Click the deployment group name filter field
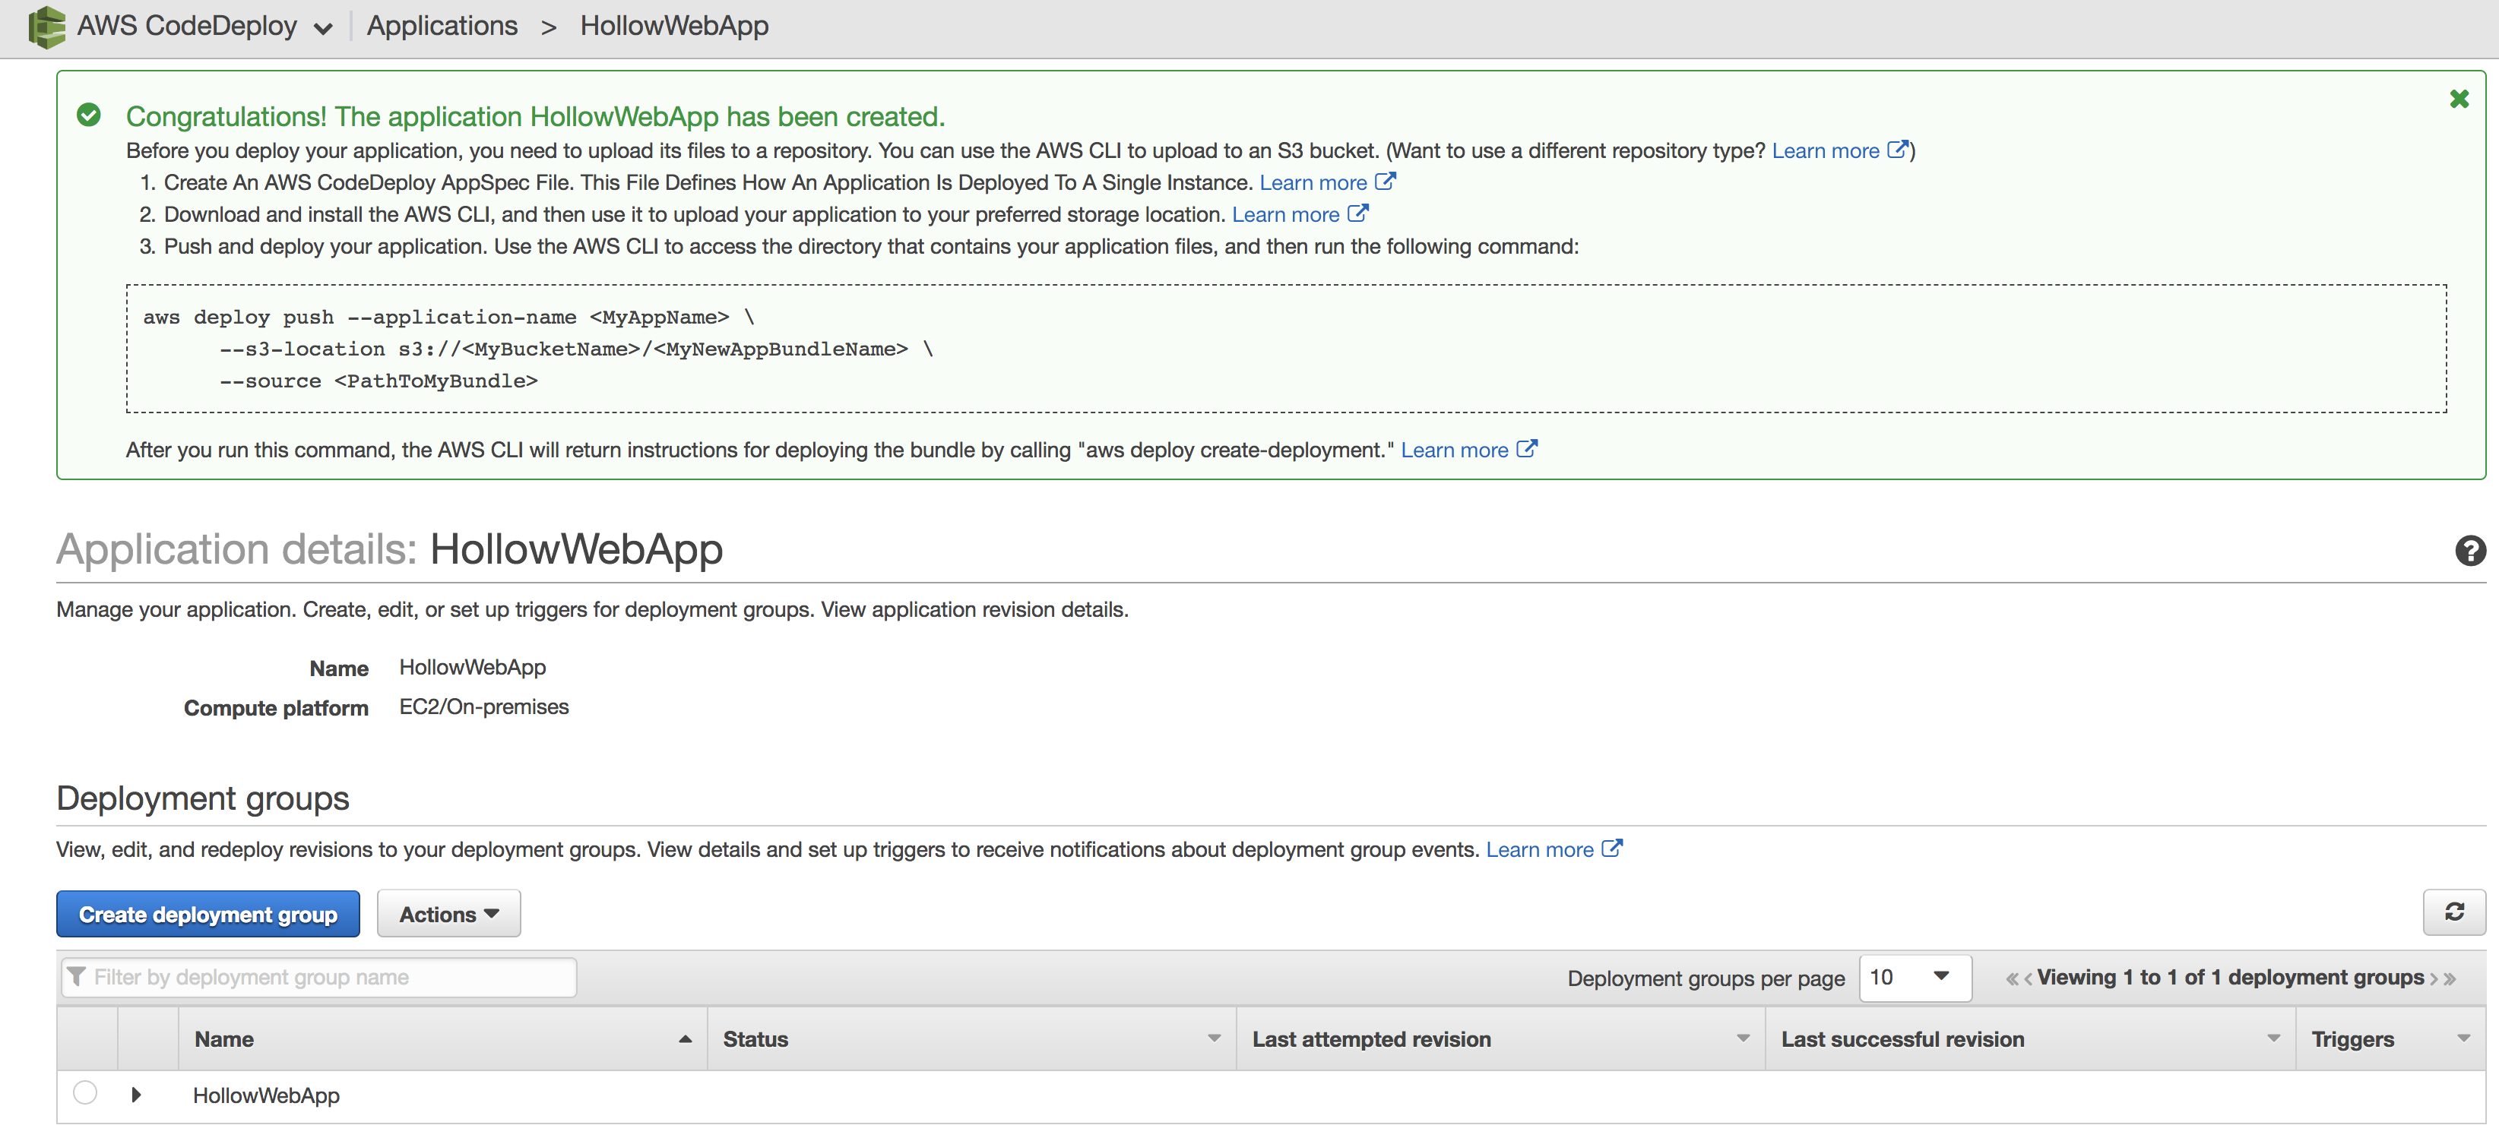The width and height of the screenshot is (2499, 1141). [x=319, y=977]
